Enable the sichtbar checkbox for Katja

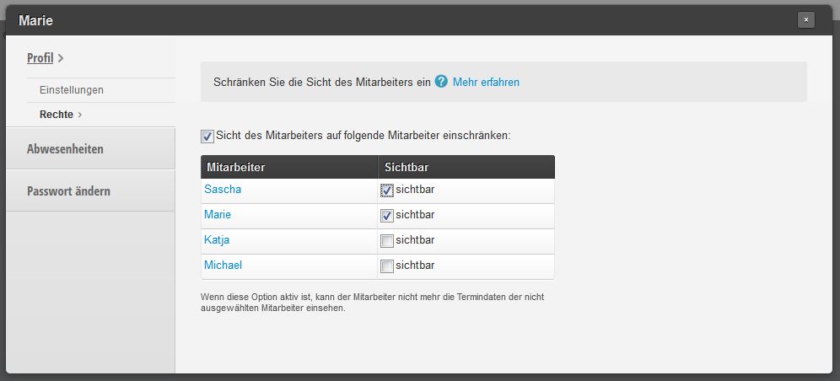point(387,241)
